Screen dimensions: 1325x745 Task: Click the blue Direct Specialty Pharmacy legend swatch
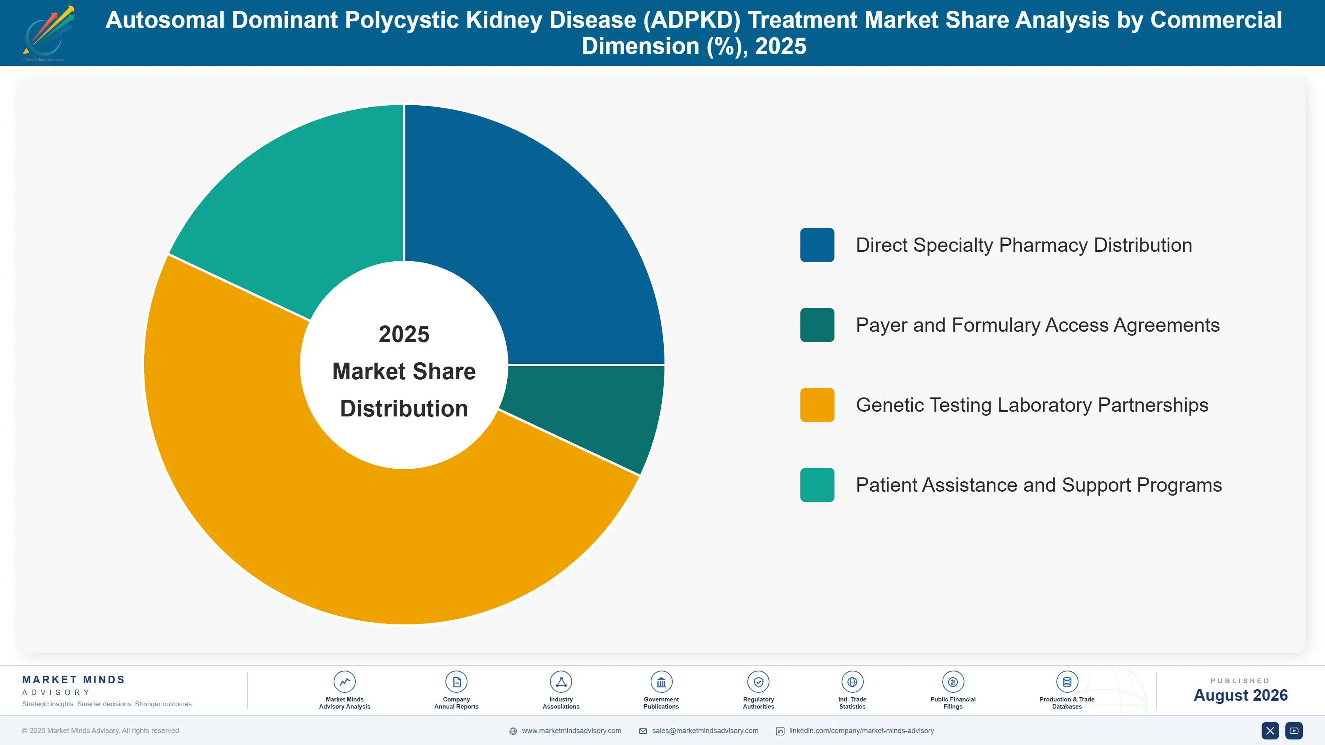point(817,245)
